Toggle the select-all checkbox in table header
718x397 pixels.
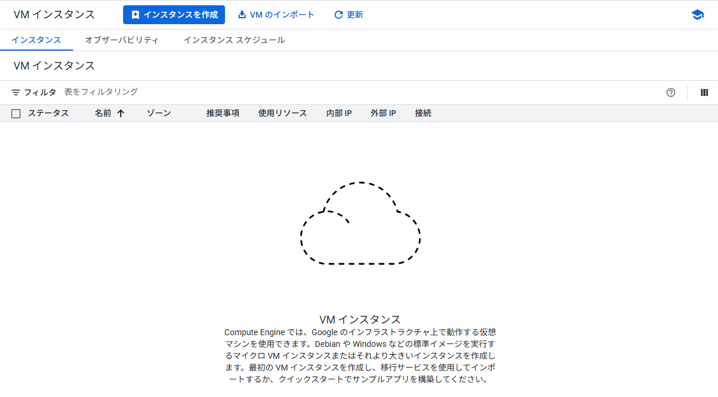(16, 114)
